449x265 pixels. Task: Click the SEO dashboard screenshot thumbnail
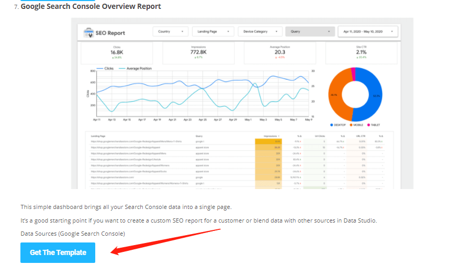[242, 103]
